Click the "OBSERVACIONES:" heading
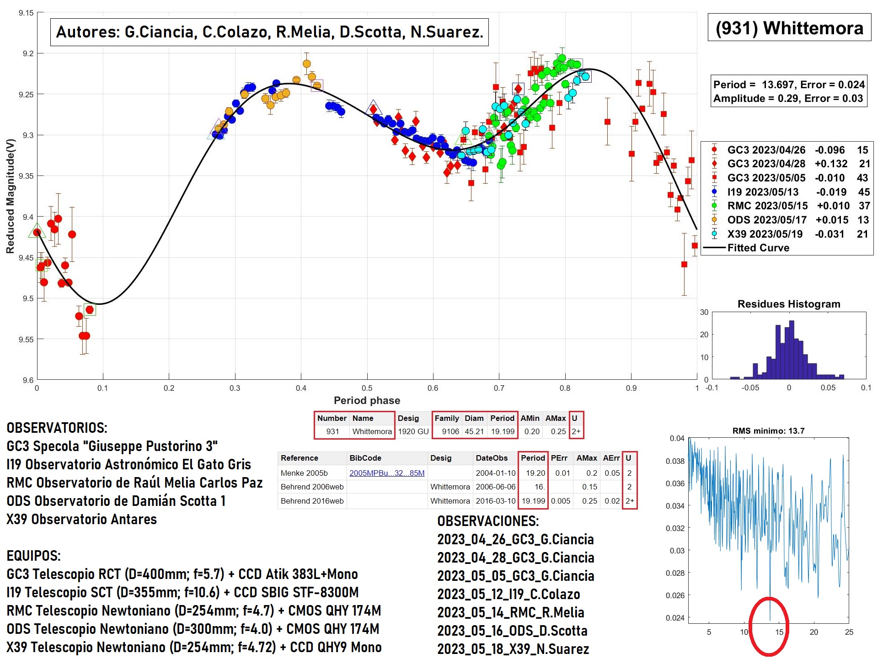The width and height of the screenshot is (883, 664). click(488, 521)
